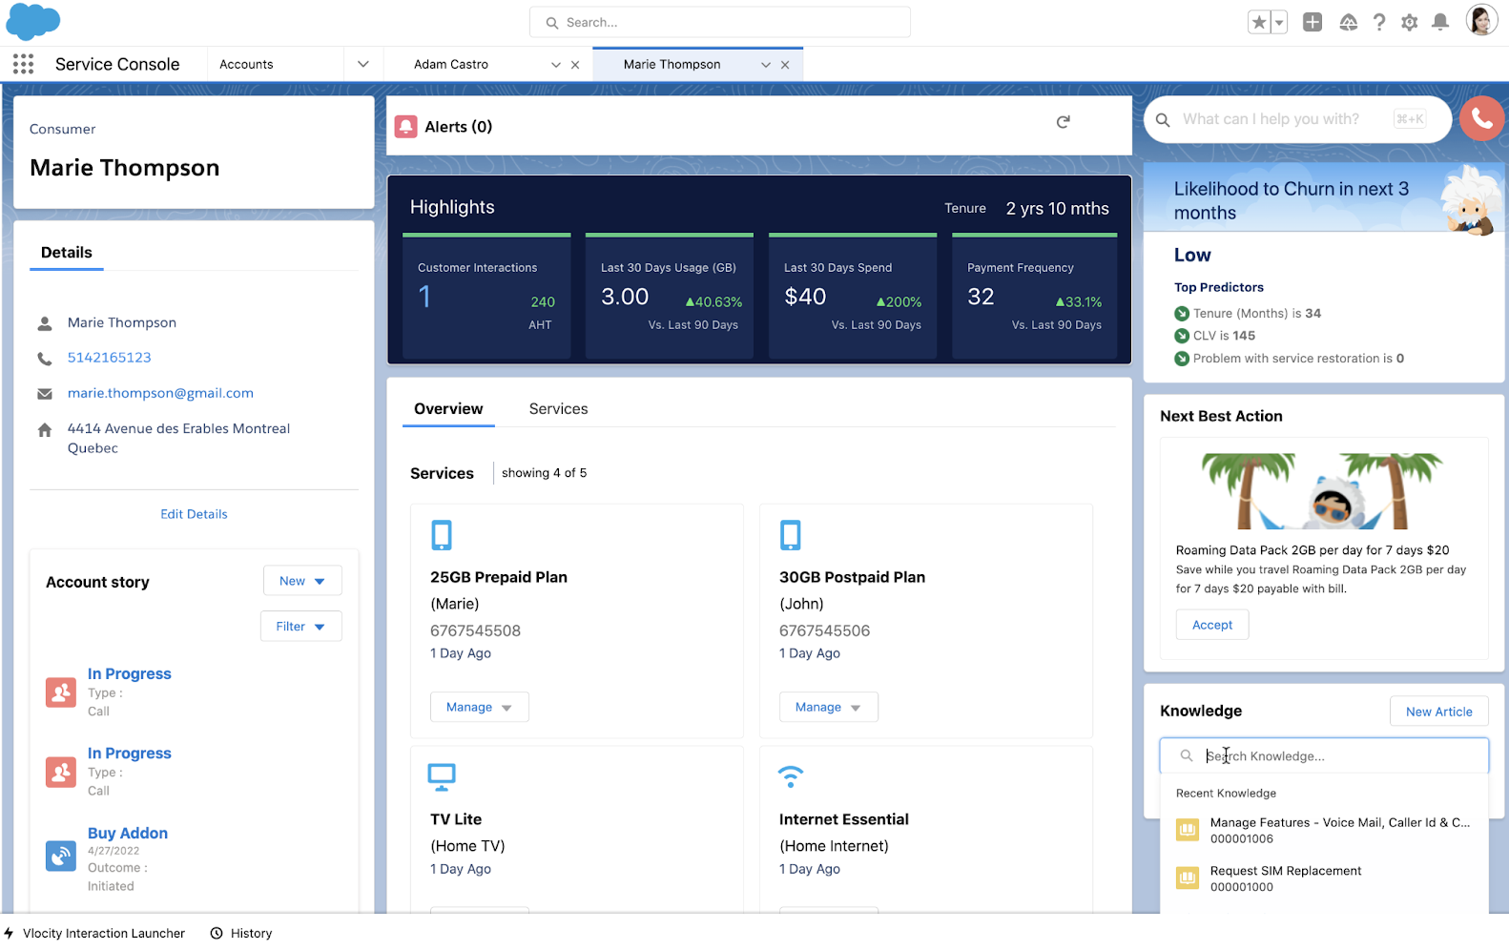This screenshot has width=1509, height=950.
Task: Switch to the Adam Castro tab
Action: coord(451,64)
